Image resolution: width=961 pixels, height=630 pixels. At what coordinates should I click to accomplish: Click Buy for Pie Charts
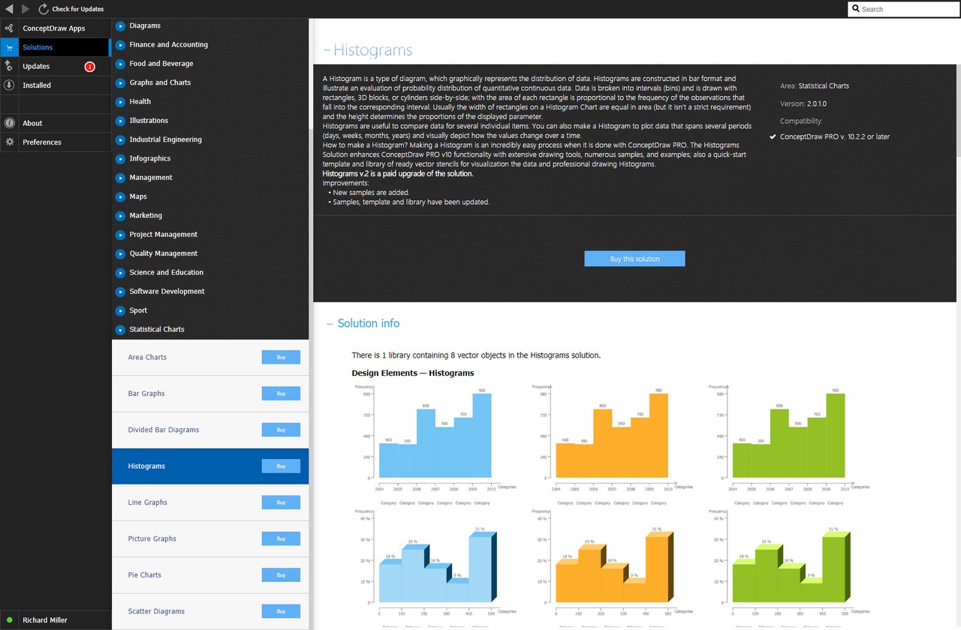281,575
